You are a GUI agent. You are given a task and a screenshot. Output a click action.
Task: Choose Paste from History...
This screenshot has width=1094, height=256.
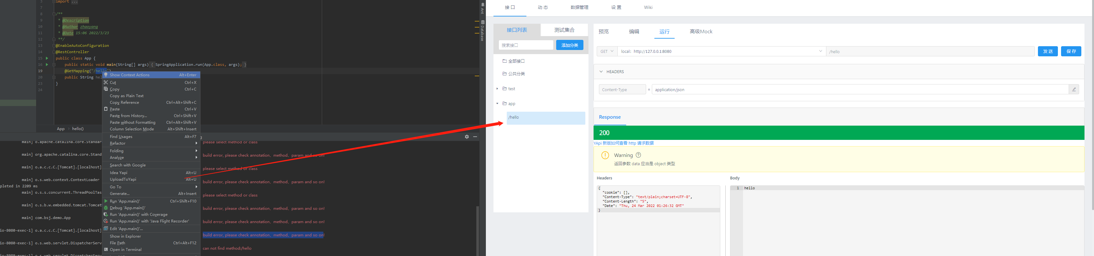pyautogui.click(x=151, y=116)
